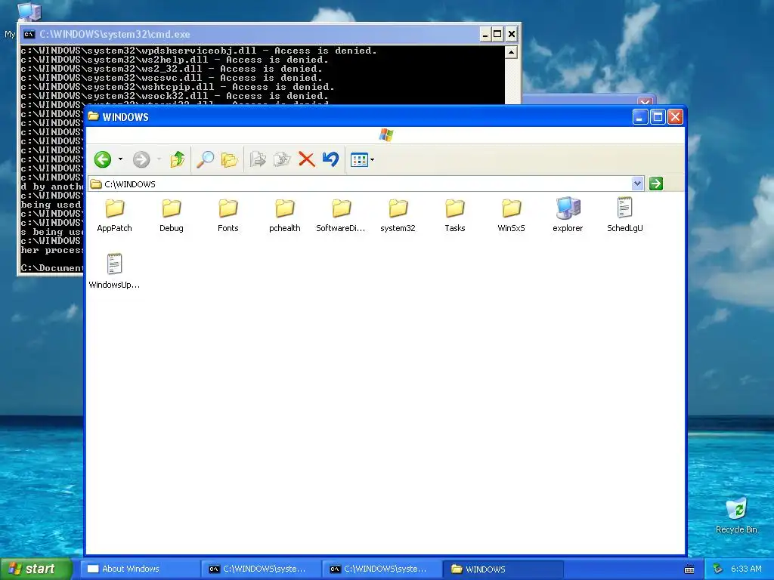
Task: Close the cmd.exe window
Action: pyautogui.click(x=512, y=35)
